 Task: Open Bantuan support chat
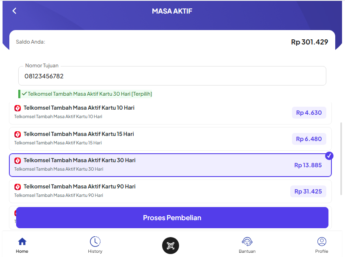[247, 246]
